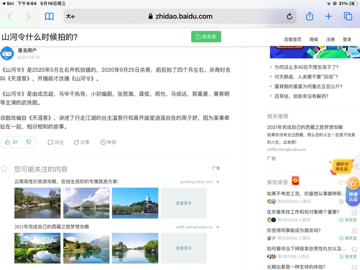Expand dropdown arrow next to xz66.citonghualxs.cn

coord(218,227)
